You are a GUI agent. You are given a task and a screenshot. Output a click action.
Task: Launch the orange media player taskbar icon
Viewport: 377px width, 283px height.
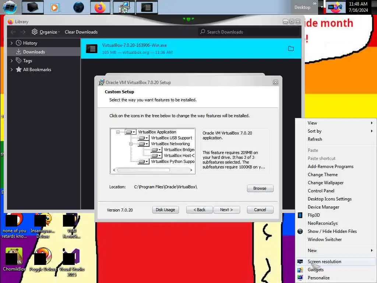click(54, 7)
